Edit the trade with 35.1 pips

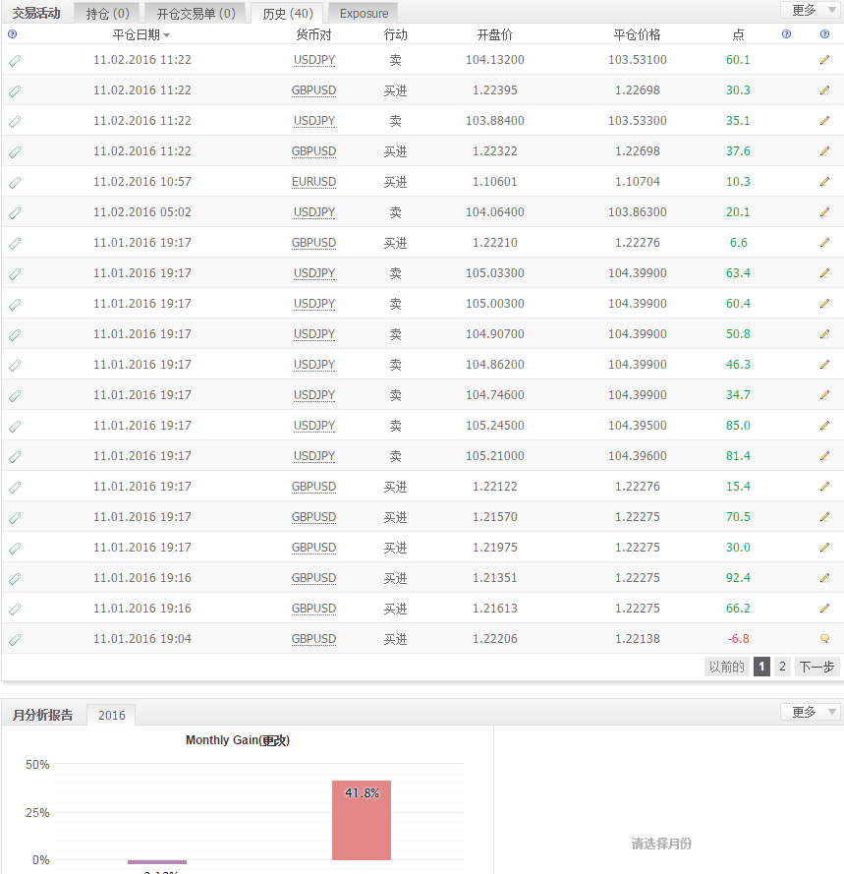tap(824, 120)
